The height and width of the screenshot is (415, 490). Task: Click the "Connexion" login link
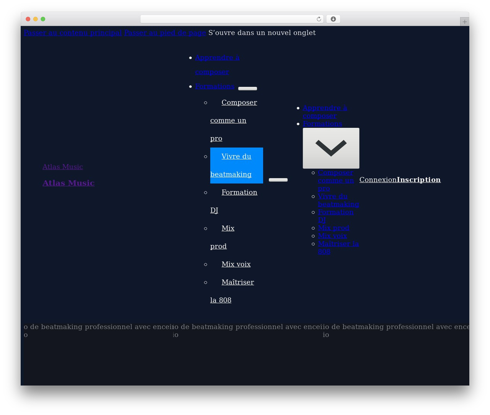tap(378, 180)
